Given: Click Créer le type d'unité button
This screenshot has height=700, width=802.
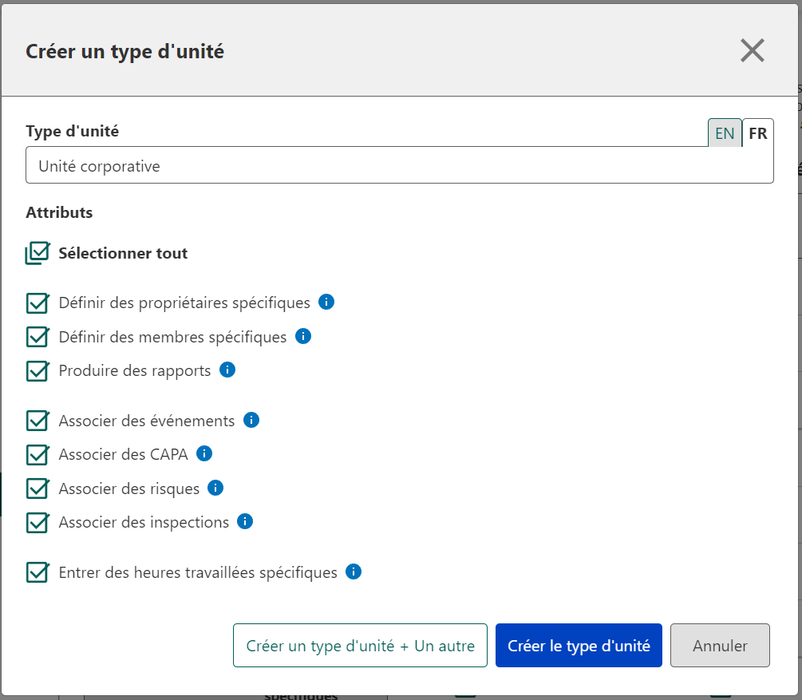Looking at the screenshot, I should tap(579, 646).
